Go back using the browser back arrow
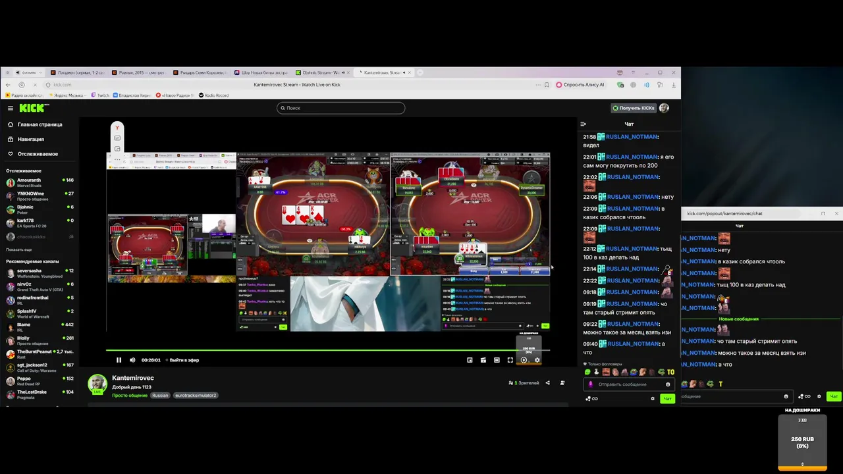The image size is (843, 474). click(x=8, y=85)
